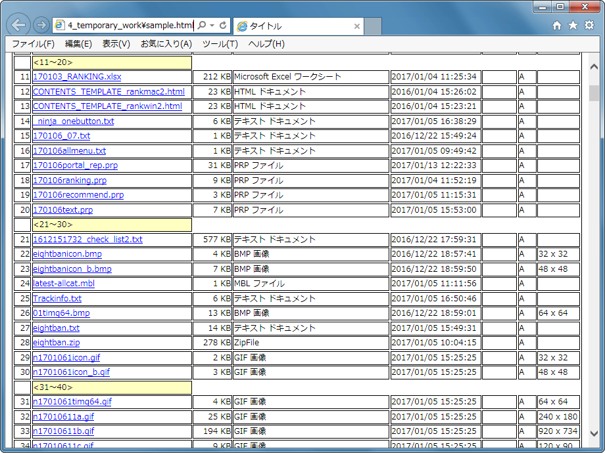
Task: Open link eightban.txt
Action: 57,328
